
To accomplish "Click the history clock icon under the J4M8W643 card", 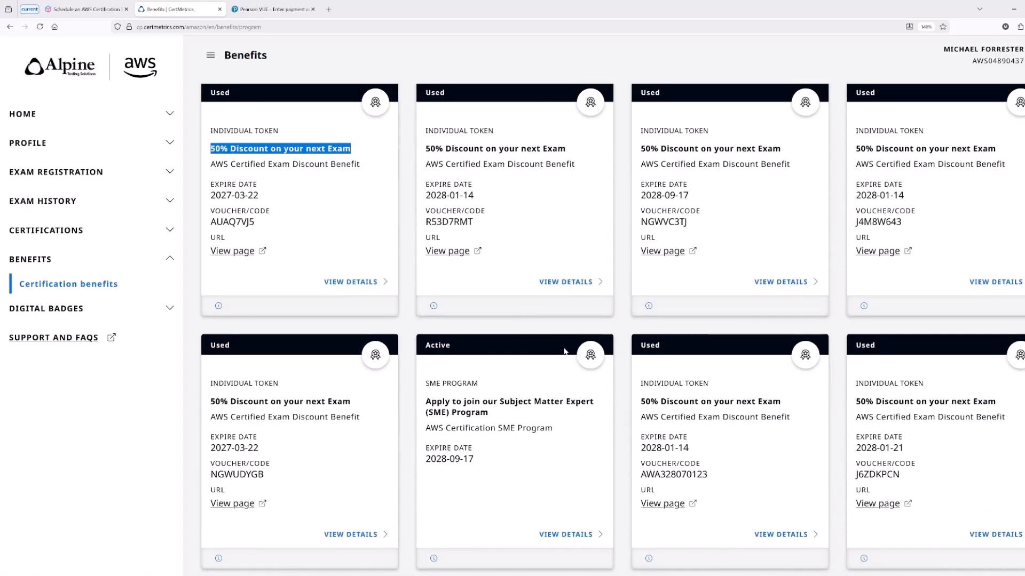I will pyautogui.click(x=864, y=306).
